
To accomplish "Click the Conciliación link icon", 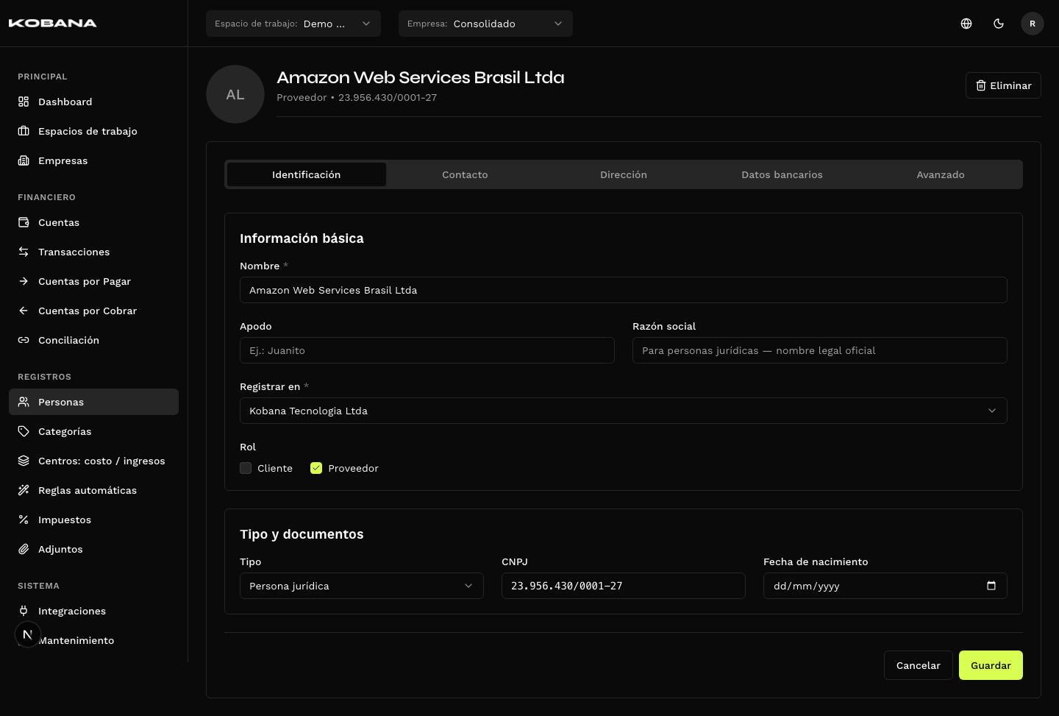I will (24, 340).
